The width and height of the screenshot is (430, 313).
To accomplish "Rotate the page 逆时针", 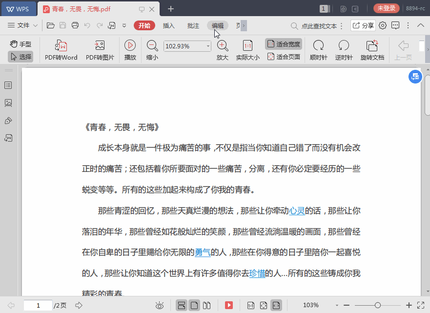I will click(344, 50).
